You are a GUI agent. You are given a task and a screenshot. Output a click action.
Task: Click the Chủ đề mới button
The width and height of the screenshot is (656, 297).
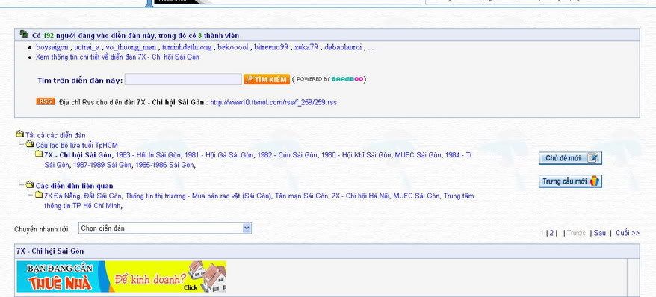[x=571, y=158]
